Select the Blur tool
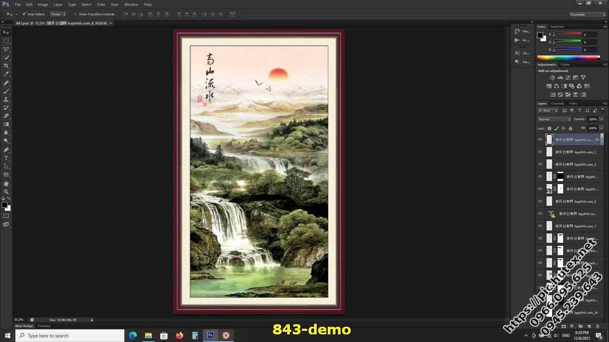 point(6,132)
